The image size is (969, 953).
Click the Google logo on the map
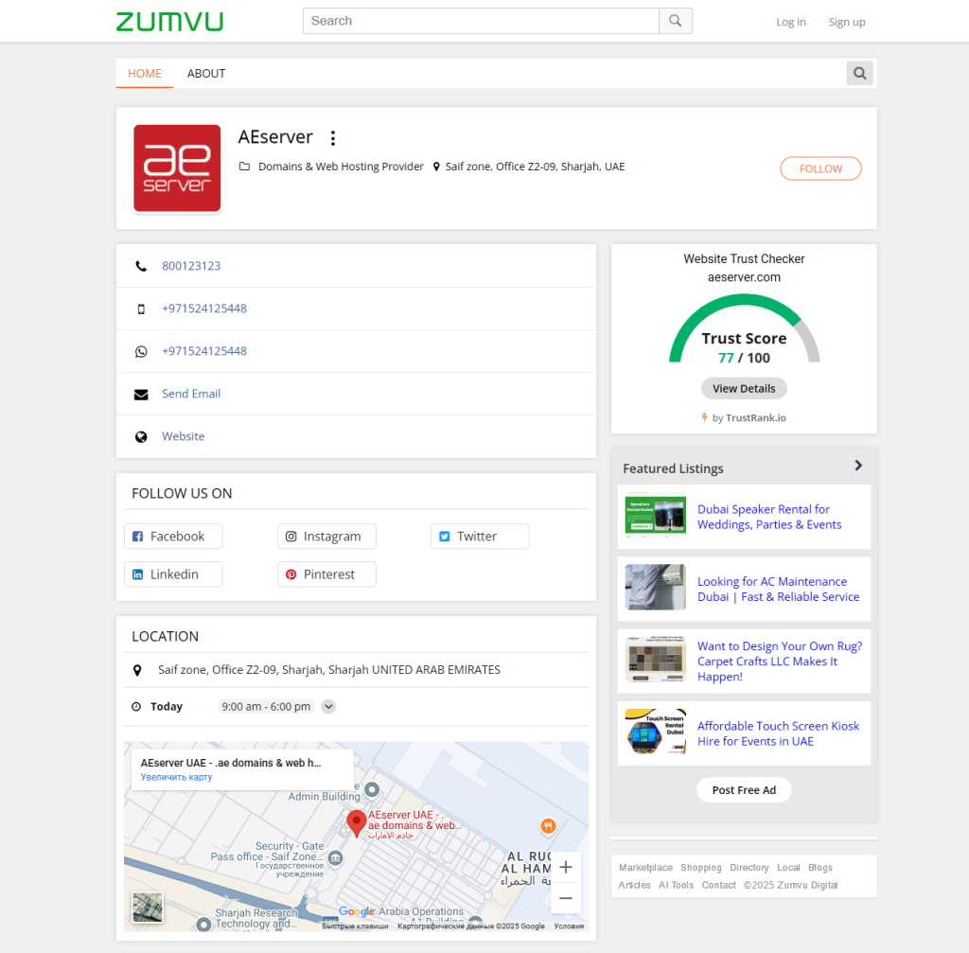point(357,911)
